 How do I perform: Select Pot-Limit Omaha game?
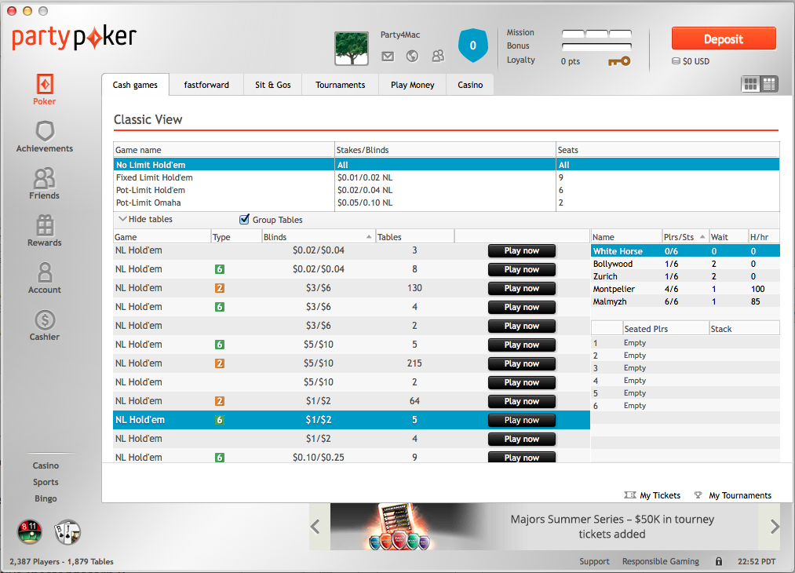point(224,203)
